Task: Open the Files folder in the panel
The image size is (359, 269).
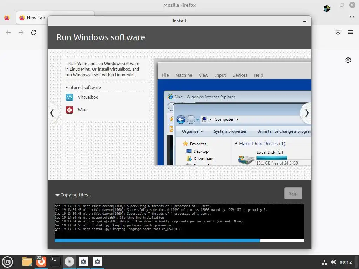Action: click(27, 262)
